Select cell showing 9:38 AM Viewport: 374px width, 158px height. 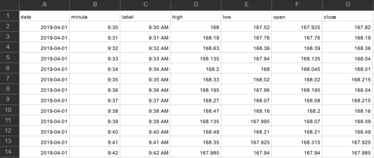146,110
